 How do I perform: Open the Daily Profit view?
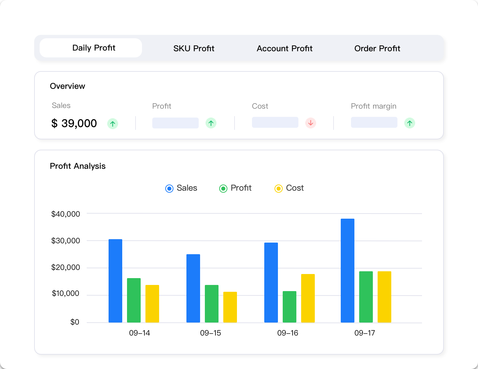click(93, 48)
